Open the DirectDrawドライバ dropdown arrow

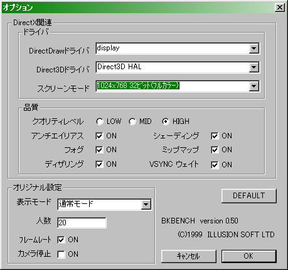253,48
